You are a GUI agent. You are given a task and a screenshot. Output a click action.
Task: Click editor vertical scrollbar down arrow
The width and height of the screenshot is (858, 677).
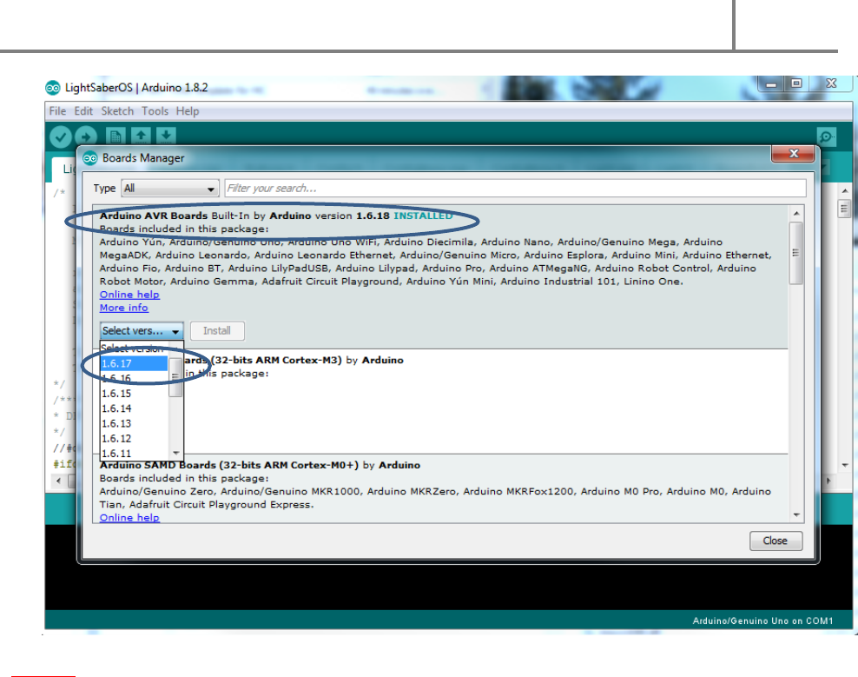[846, 465]
